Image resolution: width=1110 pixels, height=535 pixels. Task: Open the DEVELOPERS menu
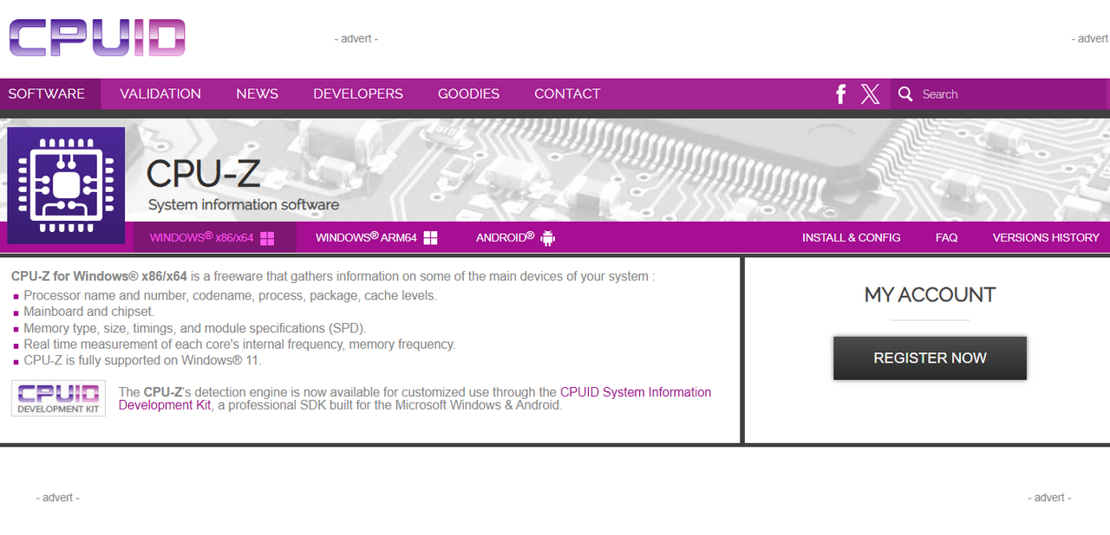(x=358, y=94)
